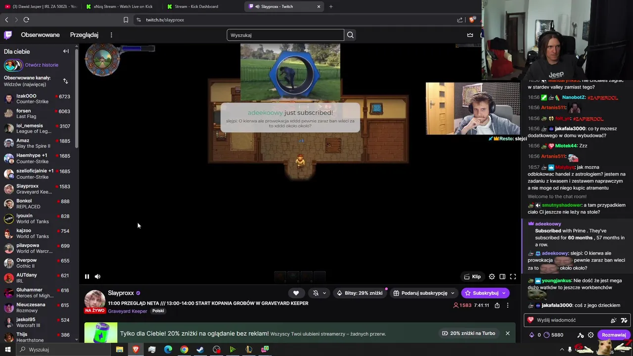Open Podaruj subskrypcję dropdown
This screenshot has width=633, height=356.
pyautogui.click(x=424, y=293)
